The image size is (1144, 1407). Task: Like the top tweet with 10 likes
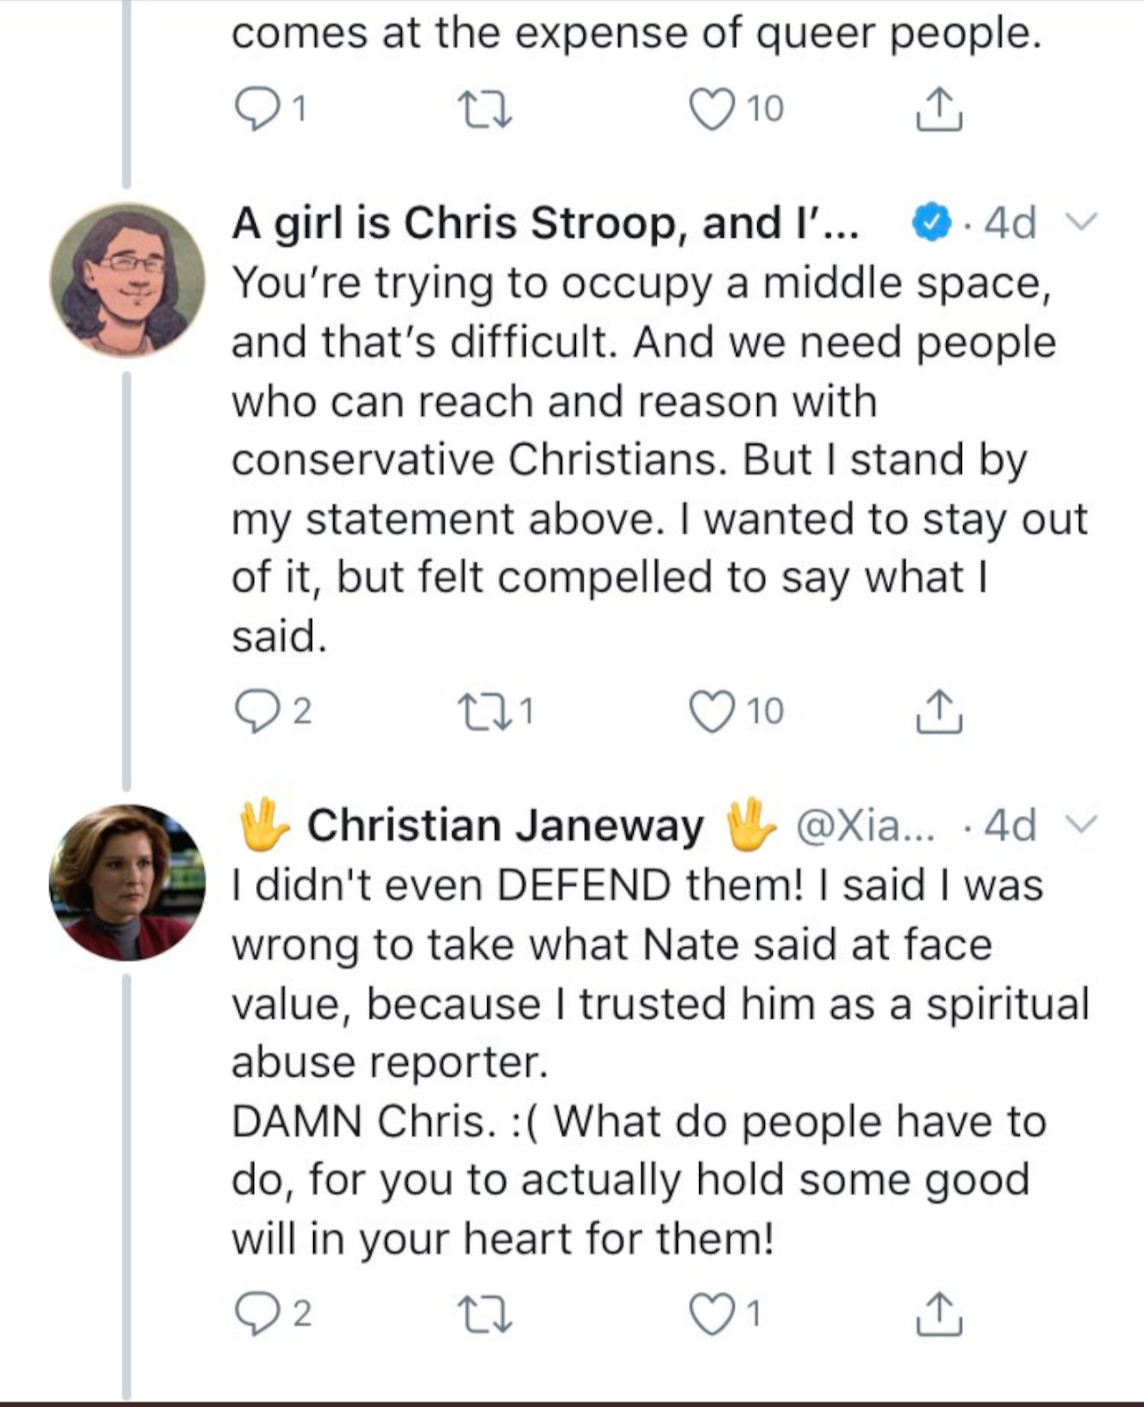click(711, 110)
